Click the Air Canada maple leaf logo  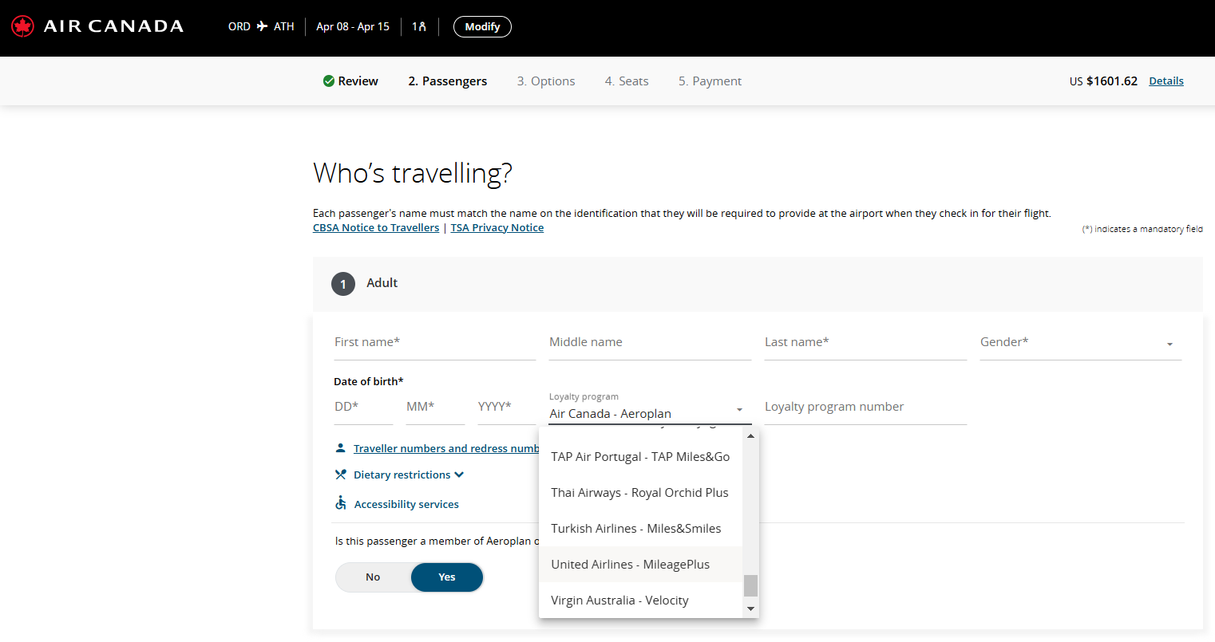tap(22, 26)
